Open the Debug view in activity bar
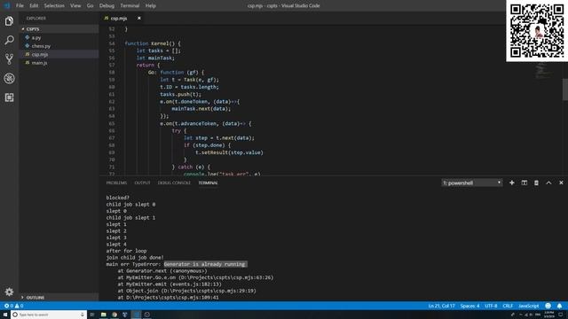 [9, 79]
